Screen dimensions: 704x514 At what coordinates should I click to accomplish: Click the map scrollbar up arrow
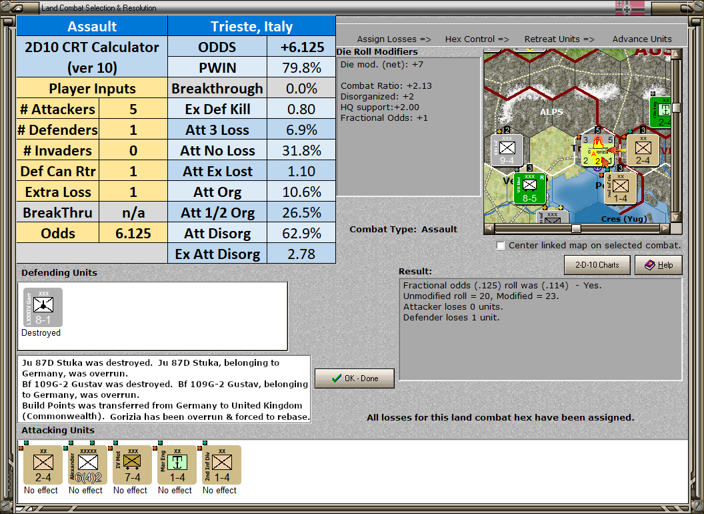(676, 55)
